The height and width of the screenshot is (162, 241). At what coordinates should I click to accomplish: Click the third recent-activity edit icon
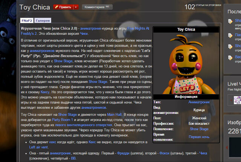click(230, 47)
